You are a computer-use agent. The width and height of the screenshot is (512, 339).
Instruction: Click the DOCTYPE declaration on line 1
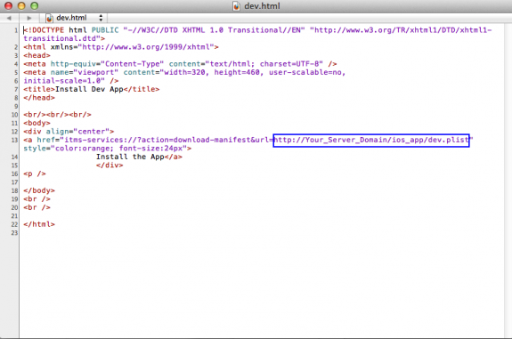pyautogui.click(x=257, y=30)
